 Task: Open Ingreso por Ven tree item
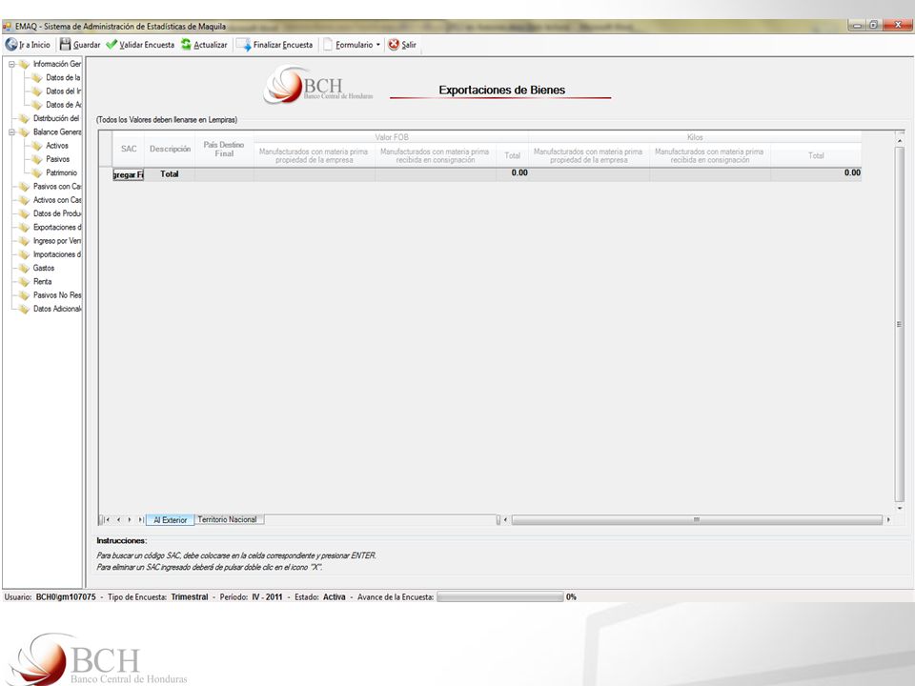pyautogui.click(x=56, y=241)
